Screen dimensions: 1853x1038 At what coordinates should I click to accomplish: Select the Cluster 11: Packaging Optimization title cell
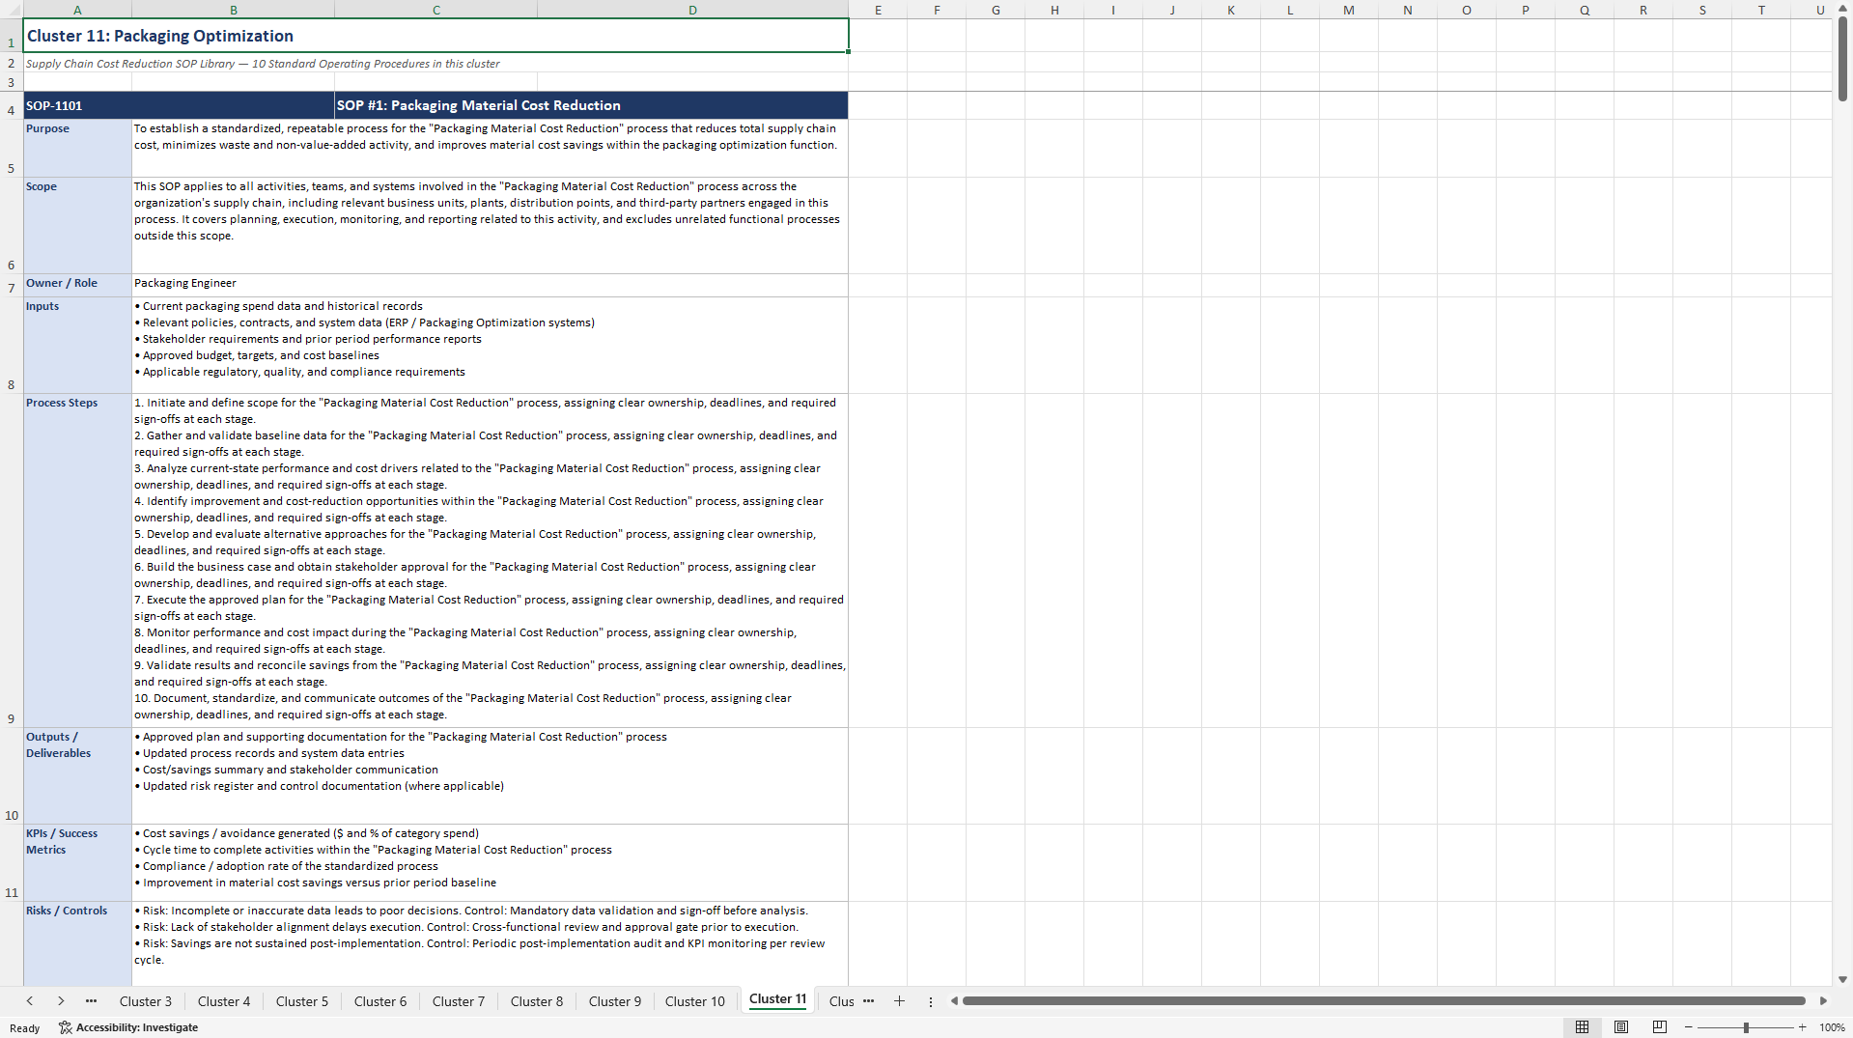pos(435,36)
